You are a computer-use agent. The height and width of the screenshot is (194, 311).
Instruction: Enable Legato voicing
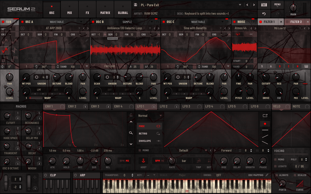tap(275, 166)
